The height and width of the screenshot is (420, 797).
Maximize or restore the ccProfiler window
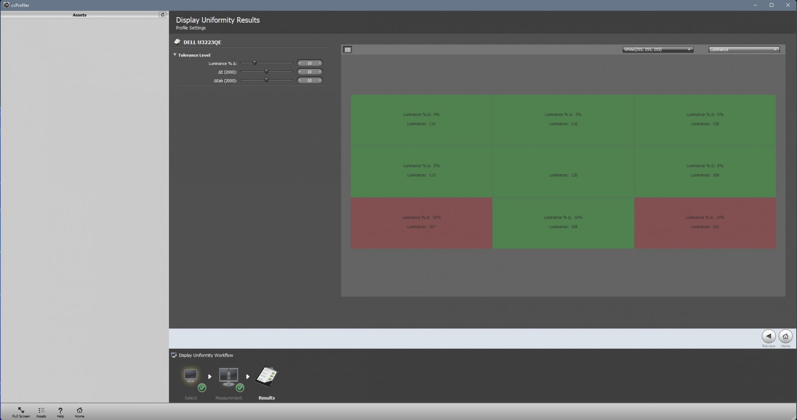click(771, 5)
